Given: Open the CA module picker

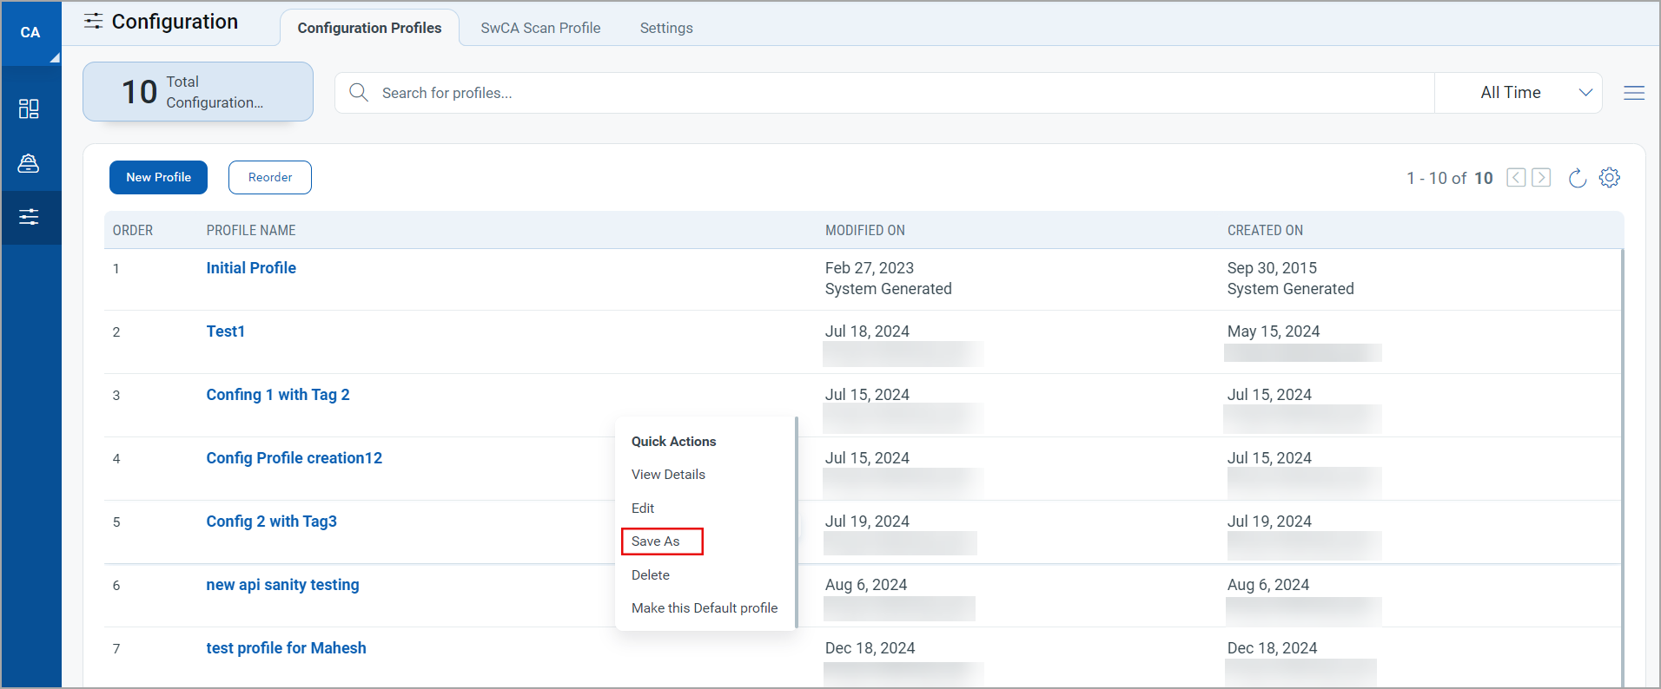Looking at the screenshot, I should [x=31, y=33].
